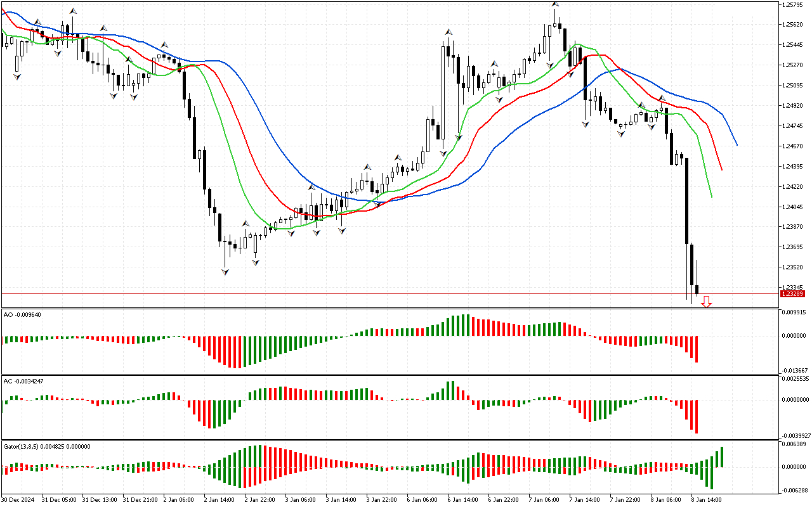Select the up fractal marker above the chart's highest candle
Image resolution: width=812 pixels, height=507 pixels.
coord(555,4)
